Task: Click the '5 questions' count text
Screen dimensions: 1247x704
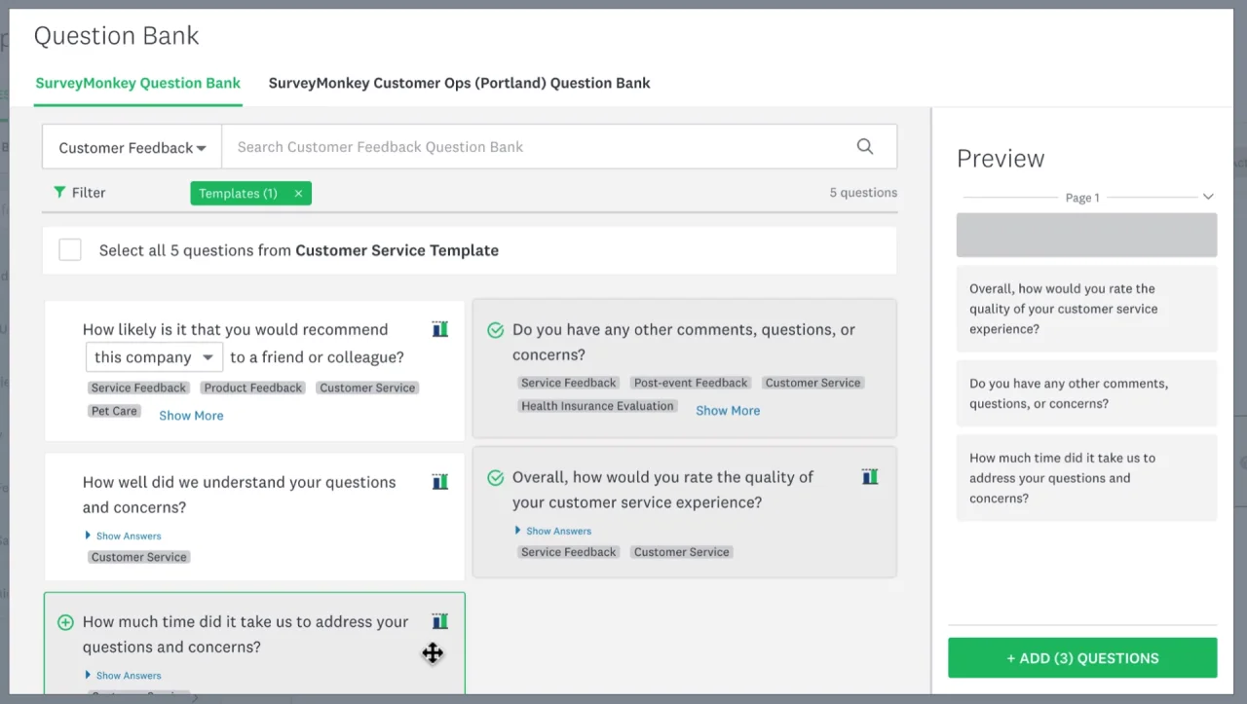Action: (x=863, y=193)
